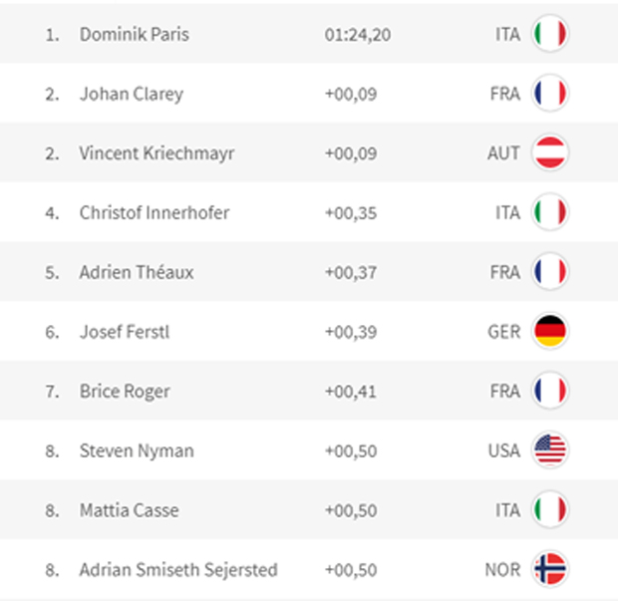The height and width of the screenshot is (601, 618).
Task: Click the USA flag beside Steven Nyman
Action: 550,451
